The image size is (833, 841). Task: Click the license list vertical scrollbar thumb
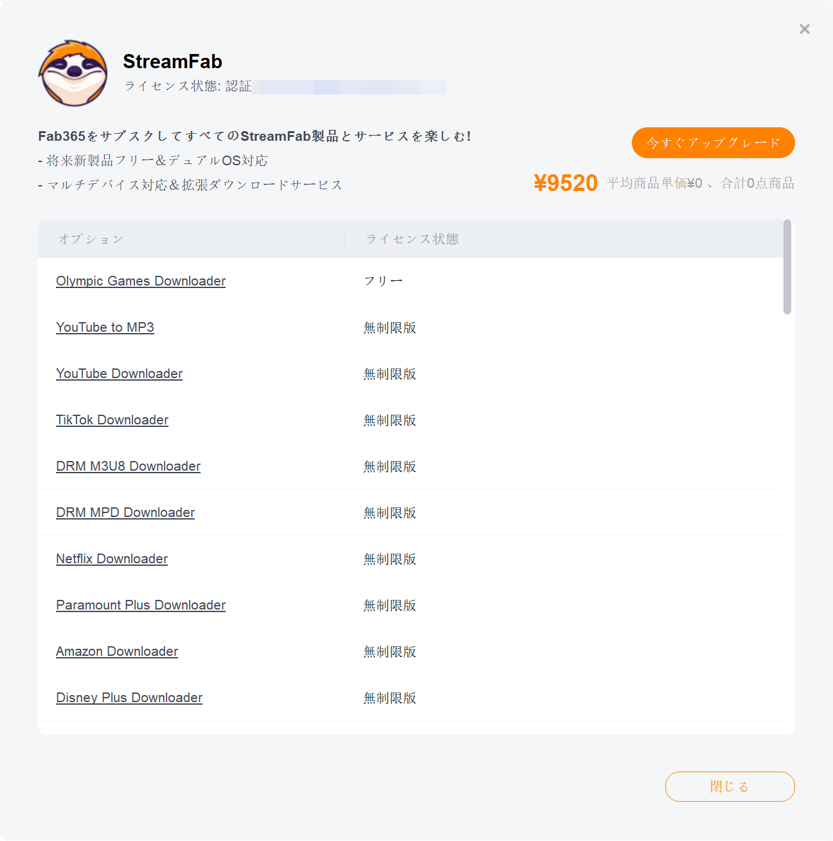787,267
